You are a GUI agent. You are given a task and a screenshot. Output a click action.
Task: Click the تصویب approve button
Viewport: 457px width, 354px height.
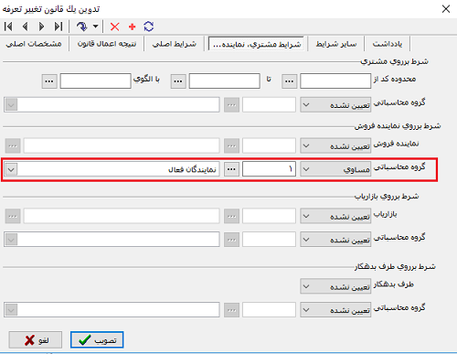point(97,339)
